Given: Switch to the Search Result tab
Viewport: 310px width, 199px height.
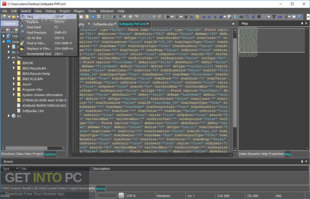Looking at the screenshot, I should coord(21,188).
